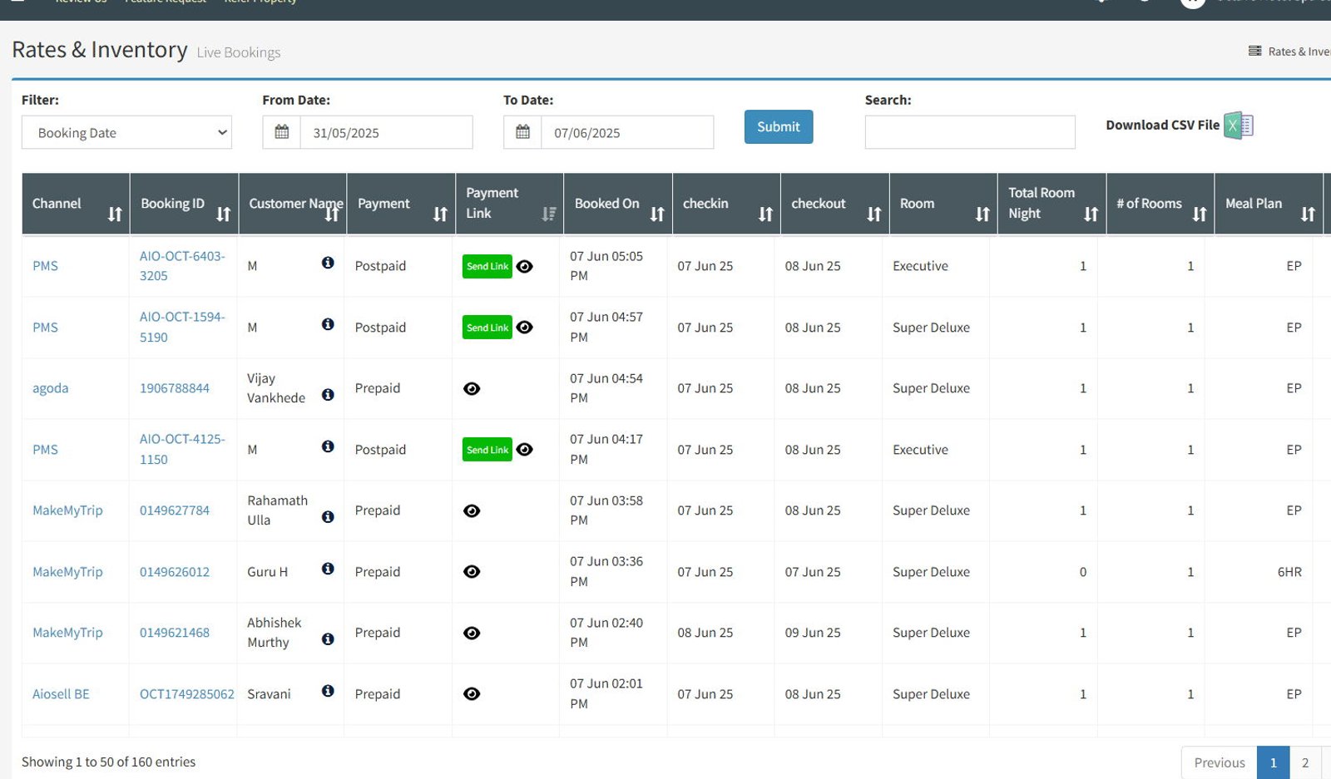Image resolution: width=1331 pixels, height=779 pixels.
Task: Click eye icon for Vijay Vankhede booking
Action: [x=472, y=388]
